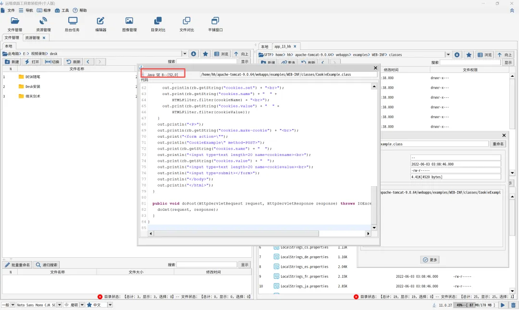Viewport: 519px width, 310px height.
Task: Click the trash icon in status bar
Action: (x=513, y=305)
